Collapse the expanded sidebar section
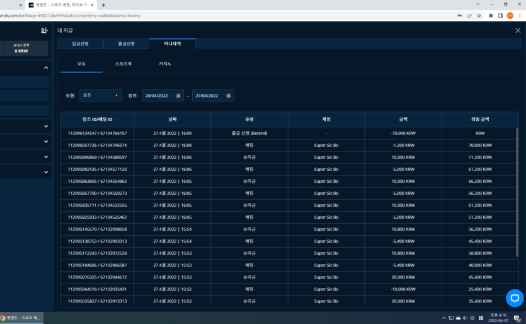The height and width of the screenshot is (324, 526). click(x=46, y=68)
